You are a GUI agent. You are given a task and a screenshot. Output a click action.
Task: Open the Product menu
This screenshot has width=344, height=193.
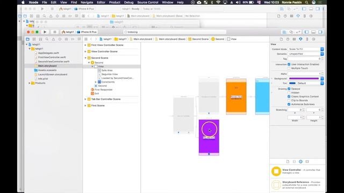[114, 2]
